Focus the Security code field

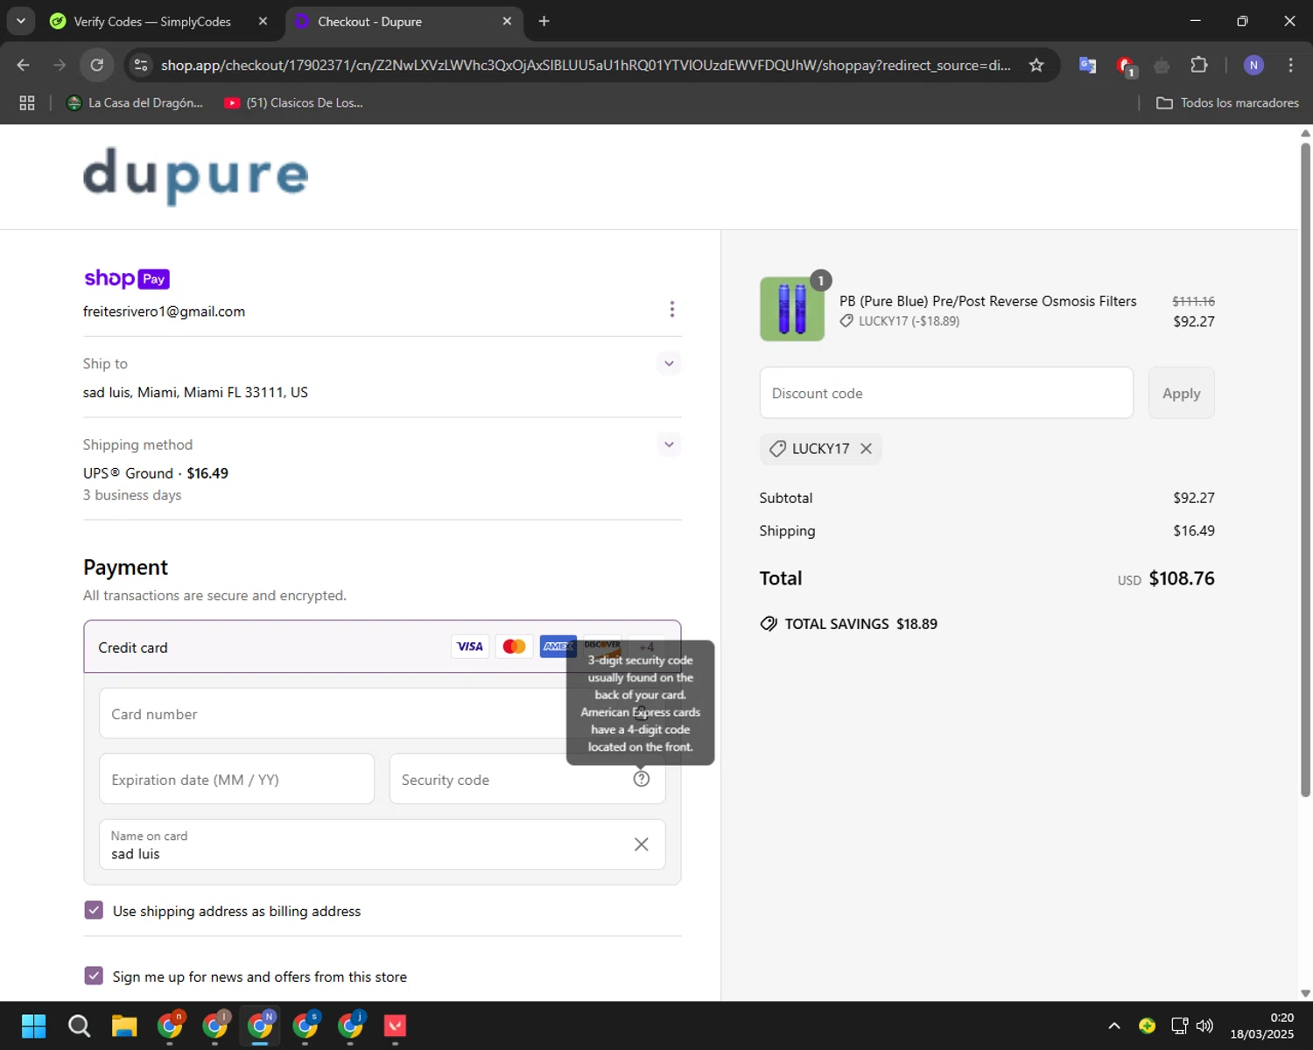coord(527,779)
